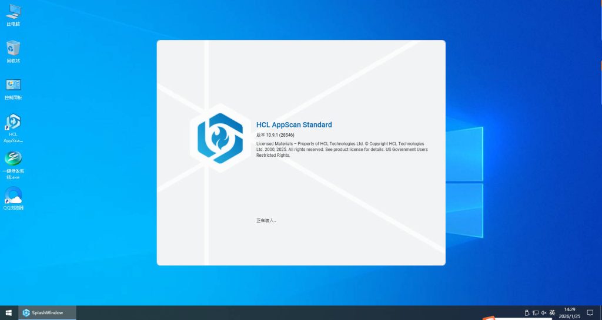Click the Windows Start button
This screenshot has width=602, height=320.
[x=8, y=313]
